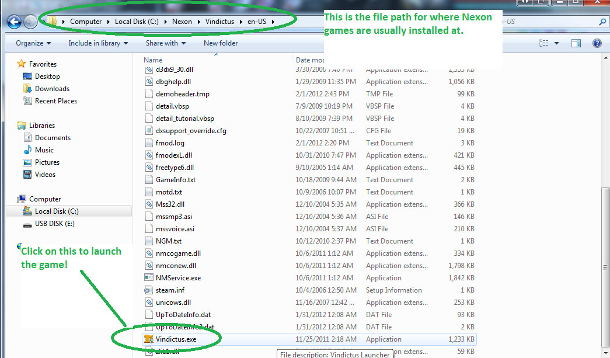Screen dimensions: 610x358
Task: Click the 1,842 KB size cell
Action: pyautogui.click(x=461, y=278)
